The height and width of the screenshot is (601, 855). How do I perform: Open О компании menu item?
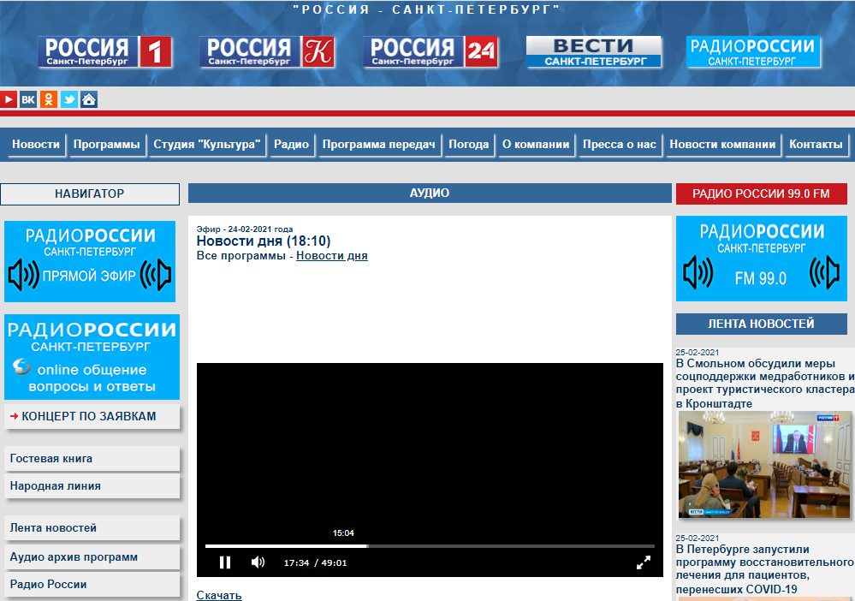536,145
